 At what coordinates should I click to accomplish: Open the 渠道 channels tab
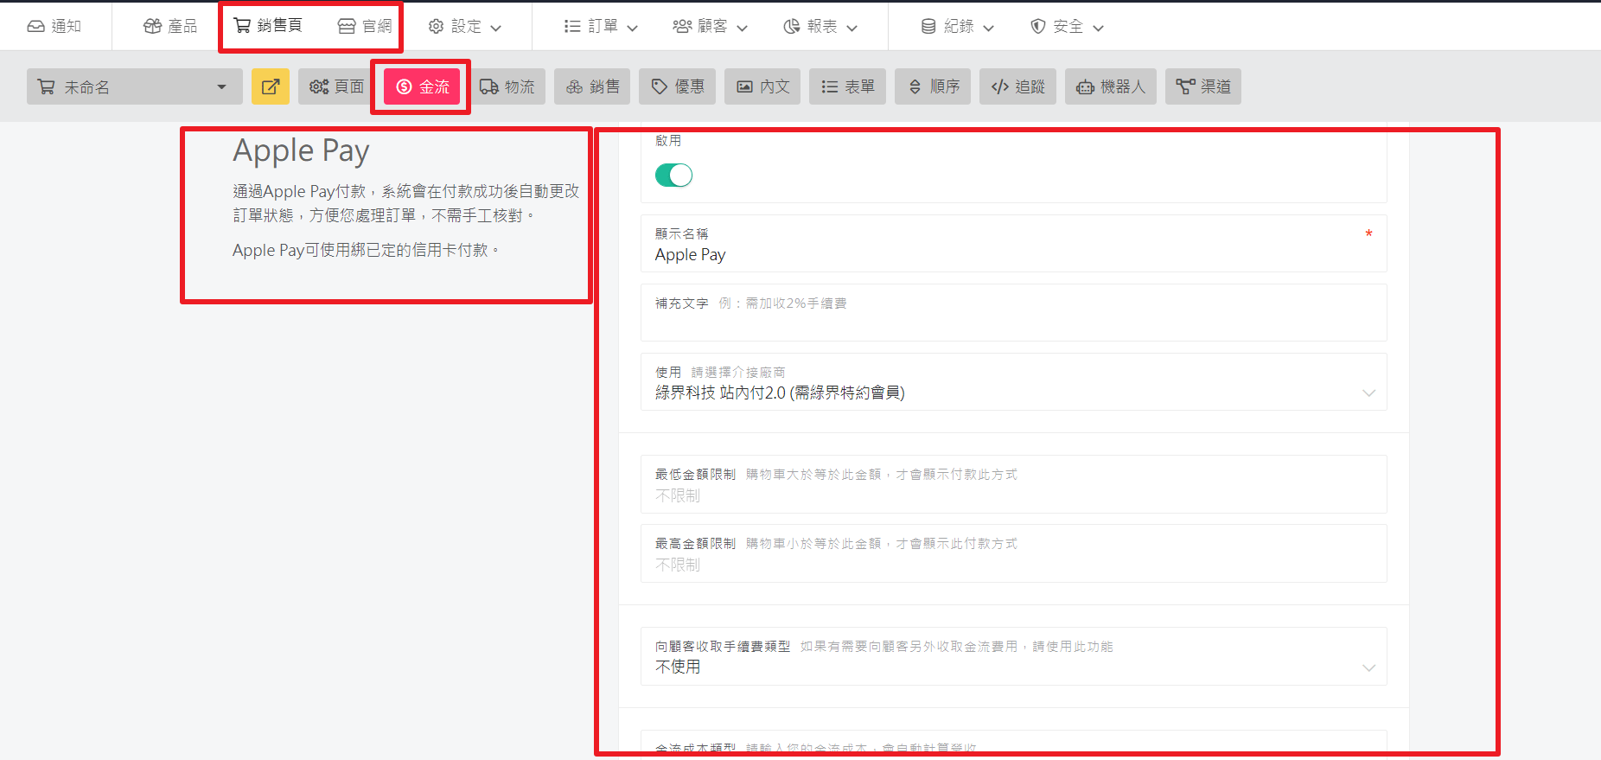pyautogui.click(x=1203, y=86)
